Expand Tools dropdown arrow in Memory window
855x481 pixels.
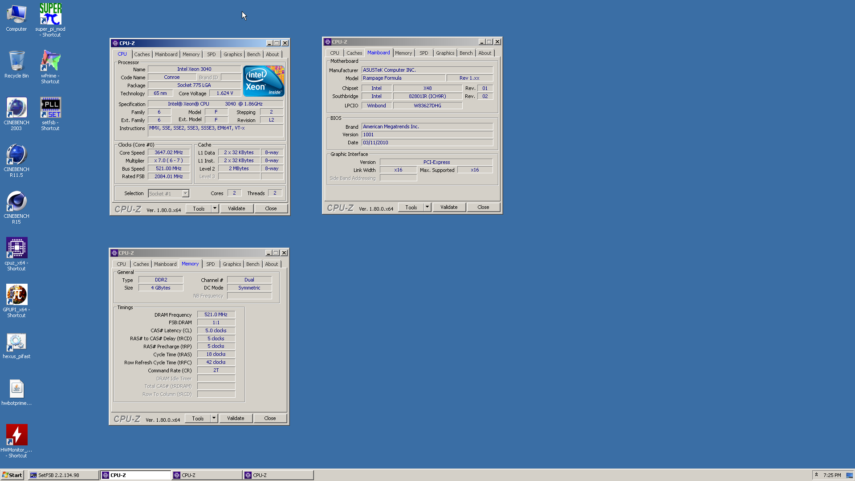pos(214,418)
